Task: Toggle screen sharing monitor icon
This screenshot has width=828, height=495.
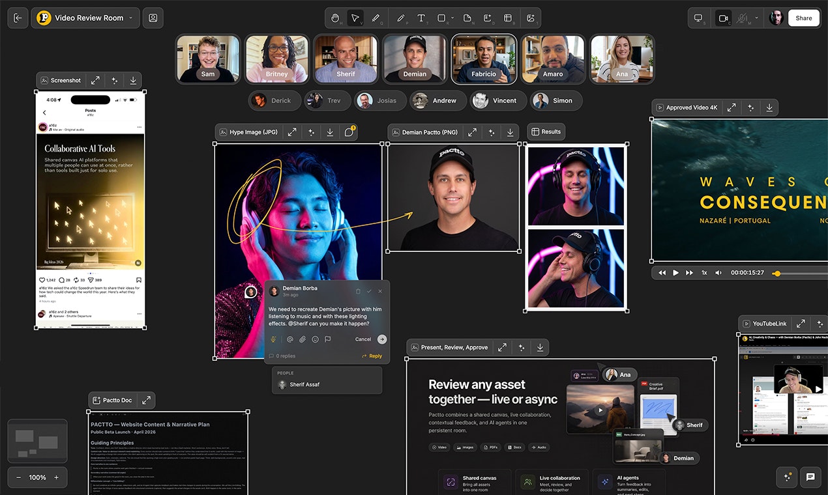Action: [x=698, y=18]
